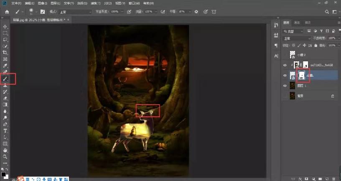Select the Dodge tool
This screenshot has height=181, width=341.
coord(5,118)
